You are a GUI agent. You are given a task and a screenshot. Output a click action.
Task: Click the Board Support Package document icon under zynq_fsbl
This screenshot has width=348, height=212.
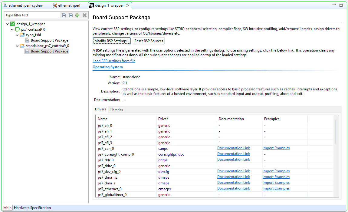coord(27,40)
